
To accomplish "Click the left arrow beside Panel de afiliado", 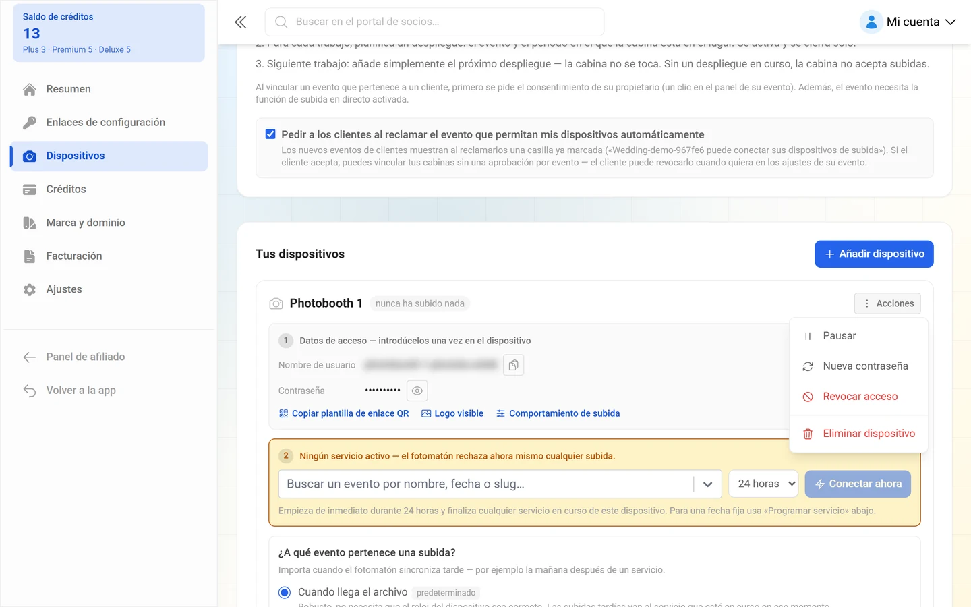I will [x=30, y=357].
